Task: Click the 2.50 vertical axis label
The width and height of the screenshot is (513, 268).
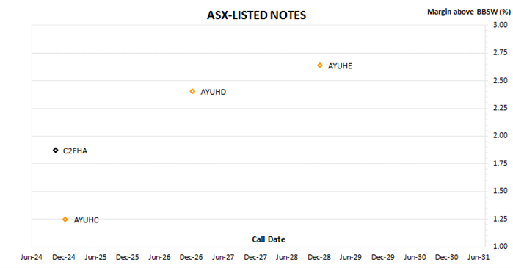Action: [501, 80]
